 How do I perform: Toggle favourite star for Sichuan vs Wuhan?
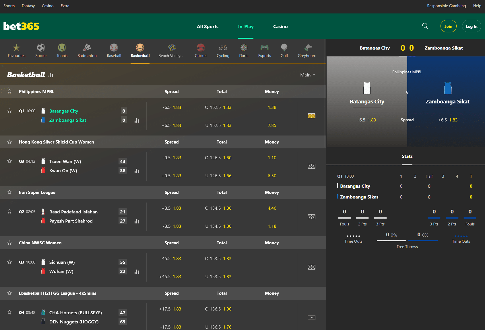[x=9, y=262]
